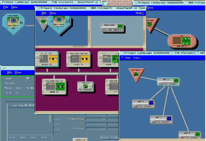Click brown square on LAN 802.3 oval

pyautogui.click(x=177, y=41)
